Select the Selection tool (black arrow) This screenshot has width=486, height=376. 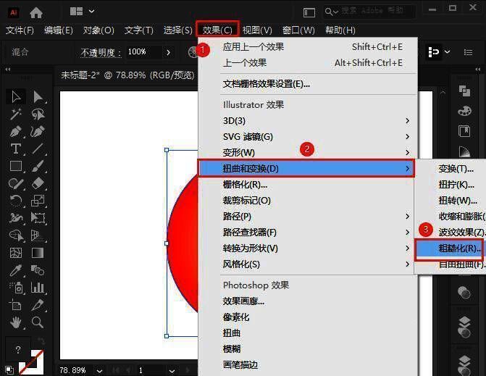click(x=15, y=96)
